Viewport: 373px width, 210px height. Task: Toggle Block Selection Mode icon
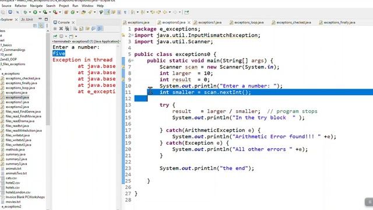coord(119,12)
